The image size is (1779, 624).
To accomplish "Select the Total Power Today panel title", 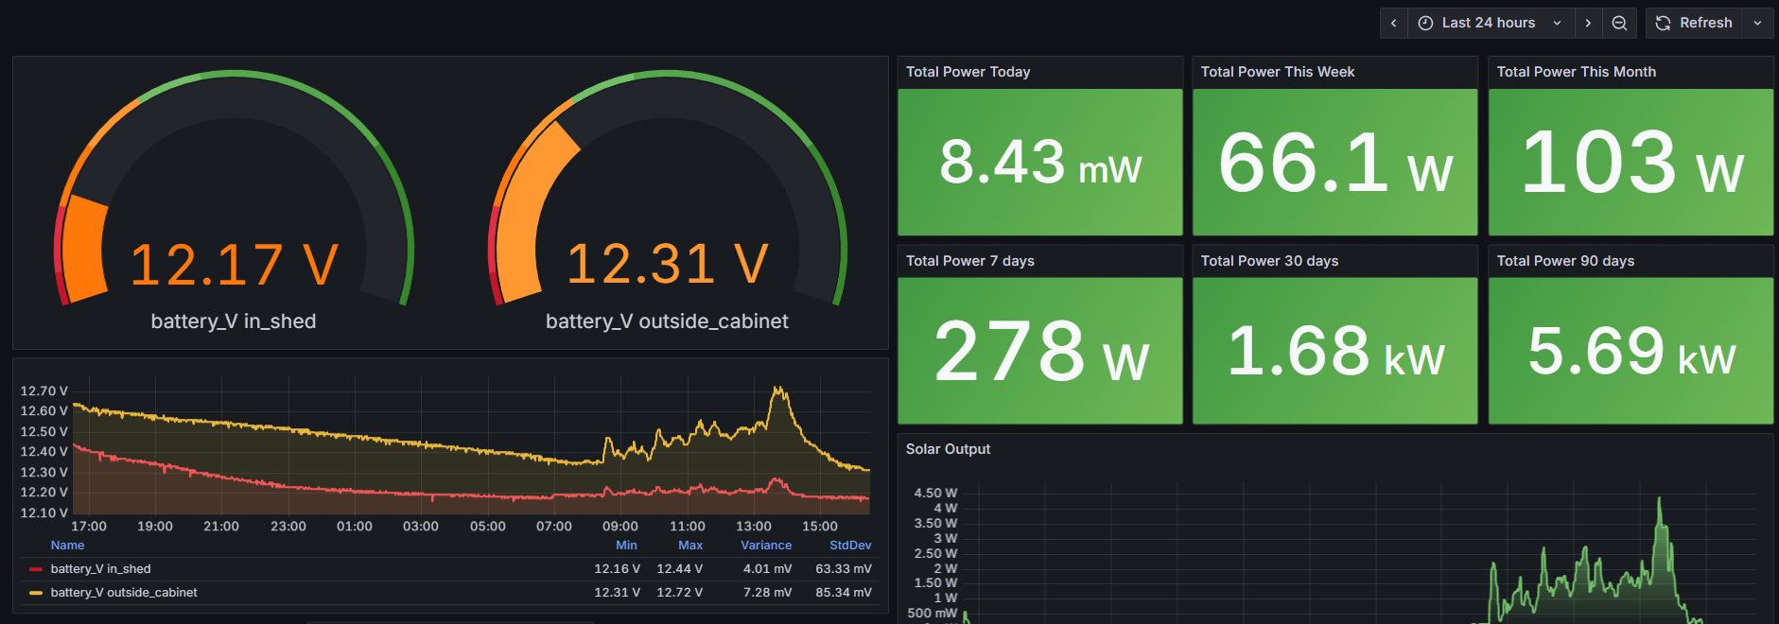I will point(968,72).
